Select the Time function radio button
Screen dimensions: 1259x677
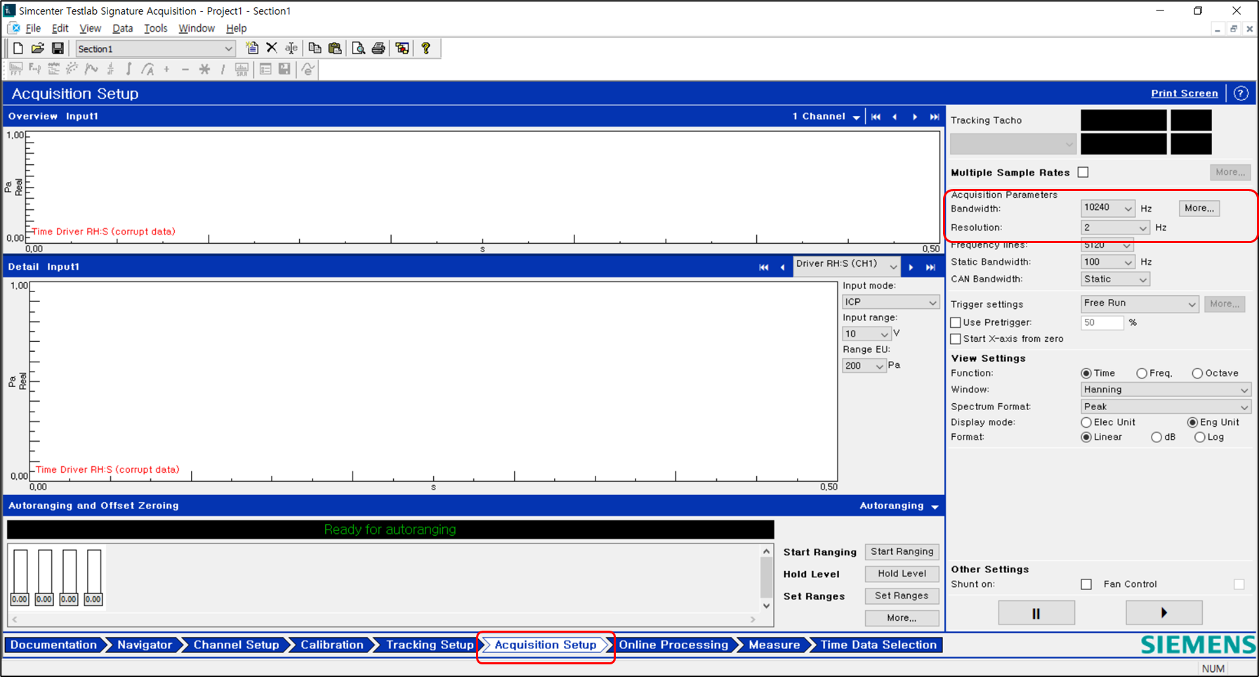coord(1086,373)
